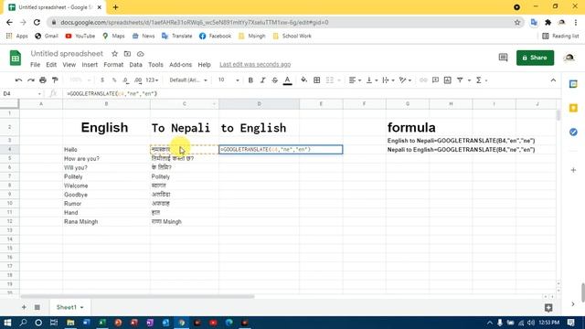Screen dimensions: 585x329
Task: Open the Windows taskbar search icon
Action: tap(23, 323)
